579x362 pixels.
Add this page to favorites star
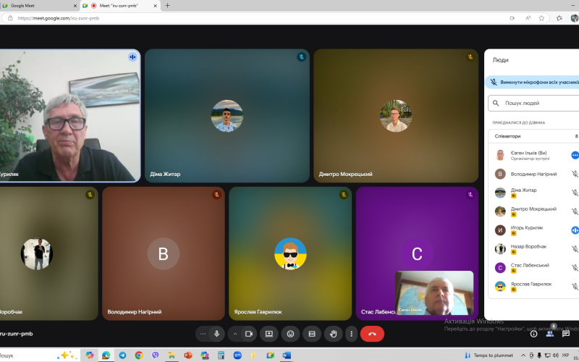[x=541, y=18]
